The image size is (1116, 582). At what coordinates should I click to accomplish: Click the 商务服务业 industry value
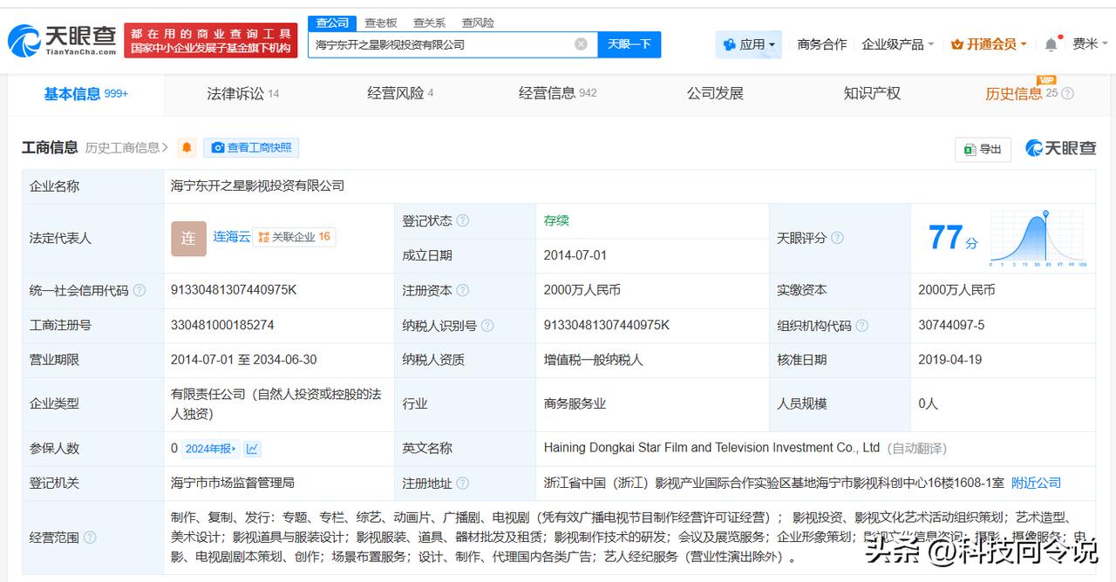point(575,403)
